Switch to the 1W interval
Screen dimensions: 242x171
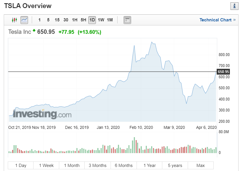click(x=101, y=20)
